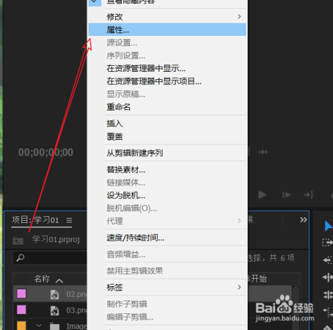Click the project search field

point(50,257)
